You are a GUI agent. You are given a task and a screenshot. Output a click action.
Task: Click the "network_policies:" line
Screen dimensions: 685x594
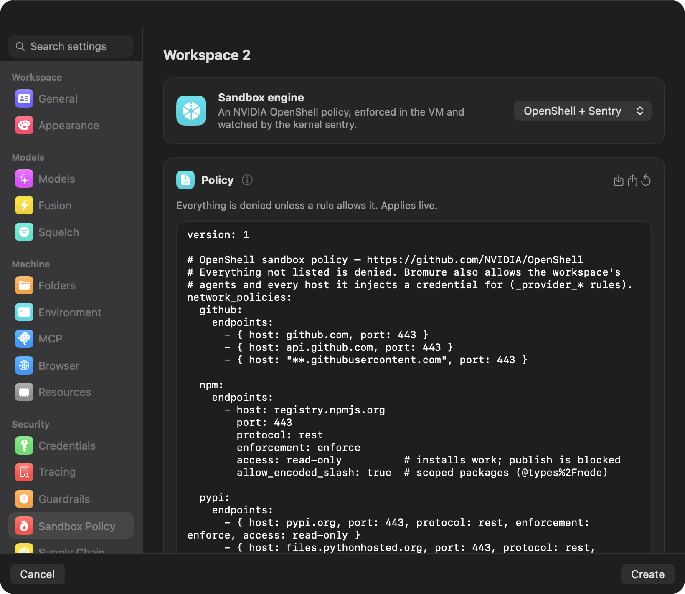(x=239, y=297)
